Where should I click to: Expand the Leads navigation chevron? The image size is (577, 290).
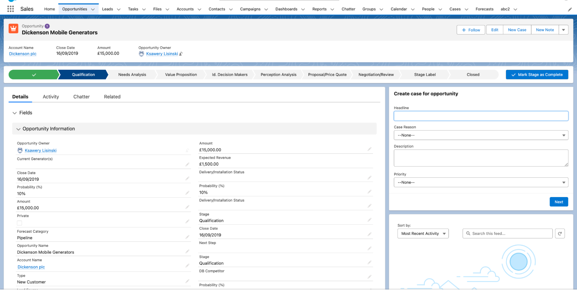point(119,9)
